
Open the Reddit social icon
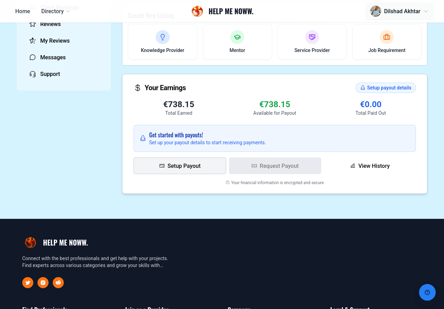[x=58, y=283]
